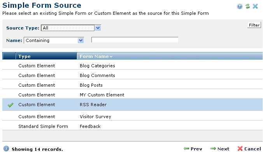Apply the Filter button
This screenshot has height=152, width=263.
click(254, 25)
